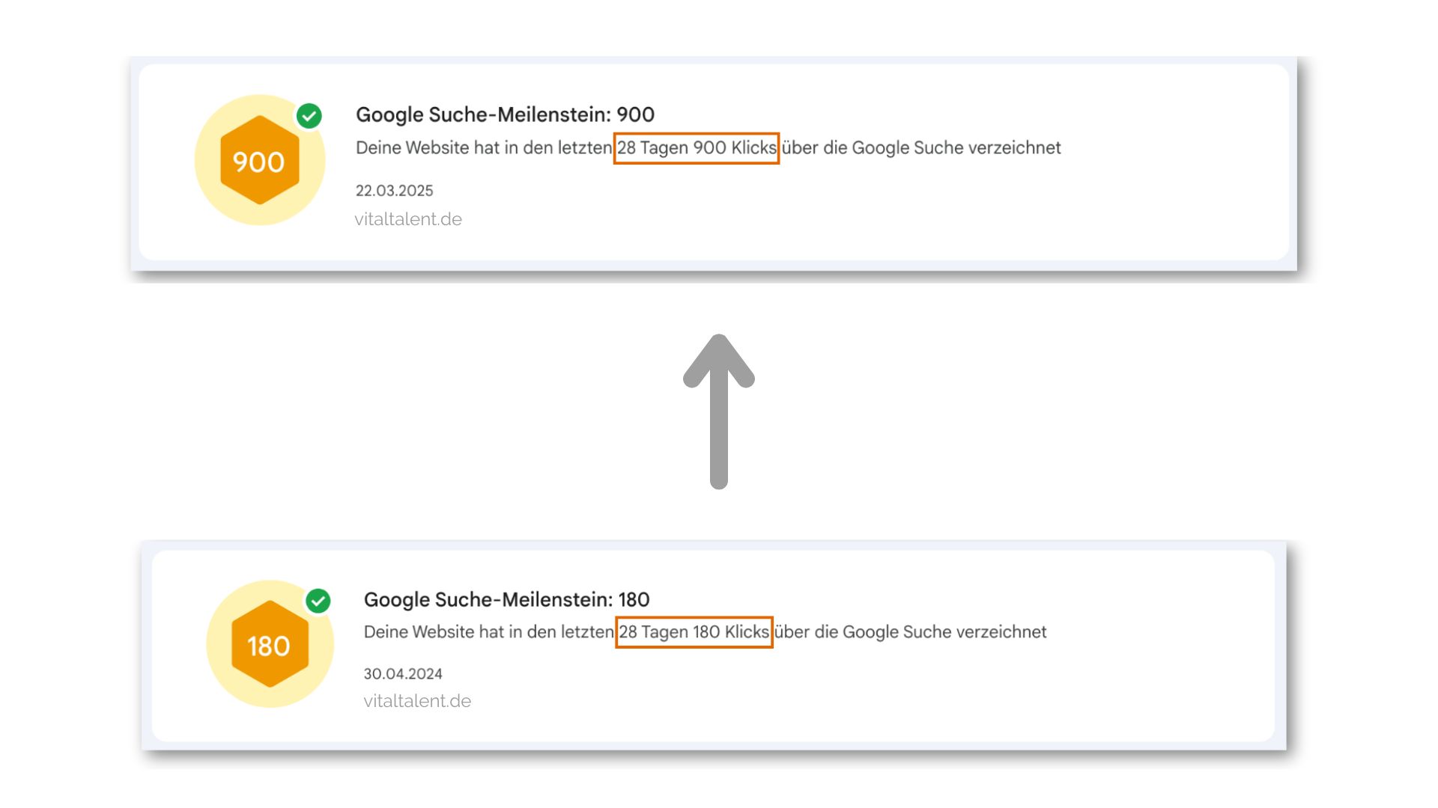Click 'über die Google Suche verzeichnet' in top card

921,148
